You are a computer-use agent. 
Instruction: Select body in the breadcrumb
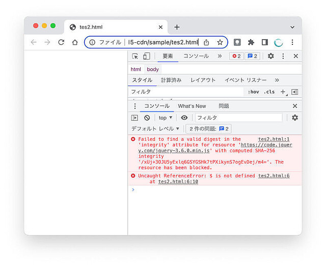[x=153, y=69]
